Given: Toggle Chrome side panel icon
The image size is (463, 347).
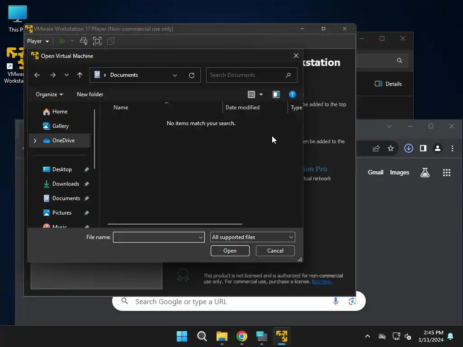Looking at the screenshot, I should (x=423, y=148).
